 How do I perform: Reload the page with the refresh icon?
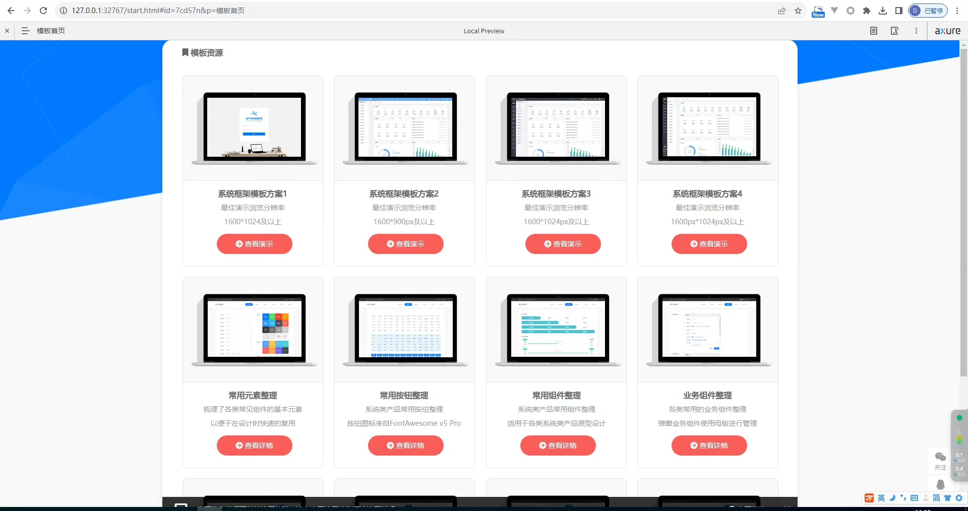pos(43,11)
